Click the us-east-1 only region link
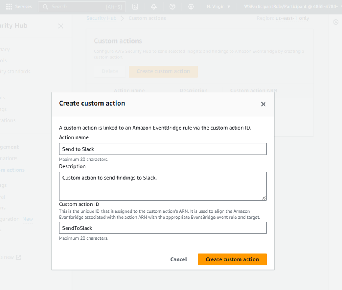 [292, 18]
